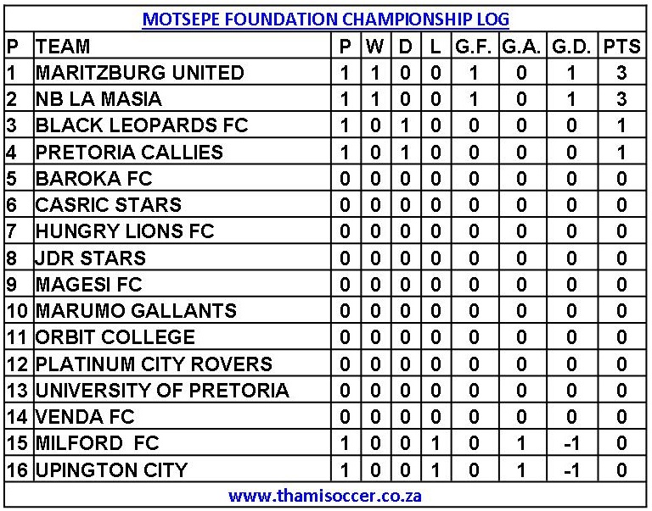Click the Pretoria Callies team name
652x511 pixels.
[129, 153]
